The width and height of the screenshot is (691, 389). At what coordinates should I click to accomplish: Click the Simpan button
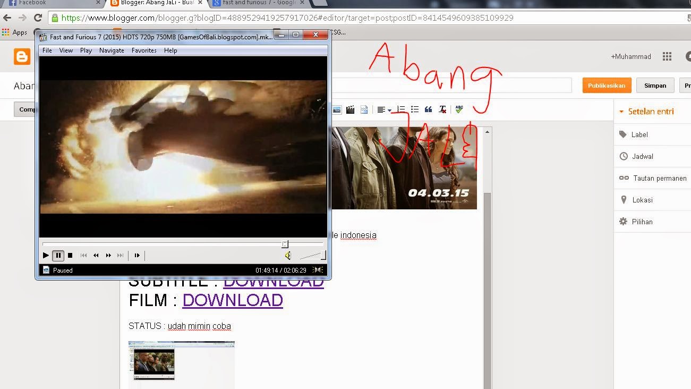tap(655, 86)
